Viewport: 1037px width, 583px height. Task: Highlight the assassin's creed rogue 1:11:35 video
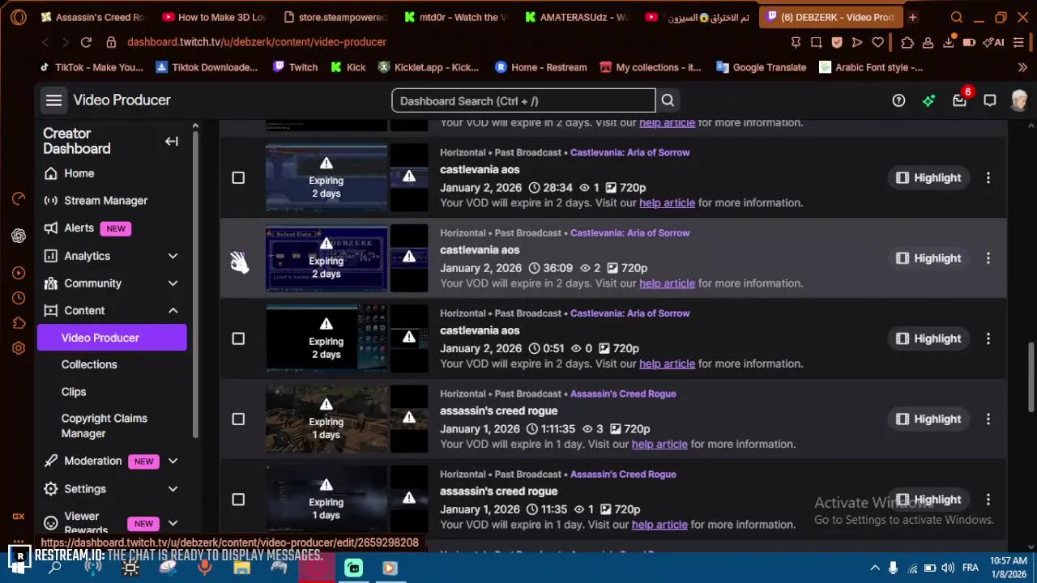pyautogui.click(x=928, y=419)
